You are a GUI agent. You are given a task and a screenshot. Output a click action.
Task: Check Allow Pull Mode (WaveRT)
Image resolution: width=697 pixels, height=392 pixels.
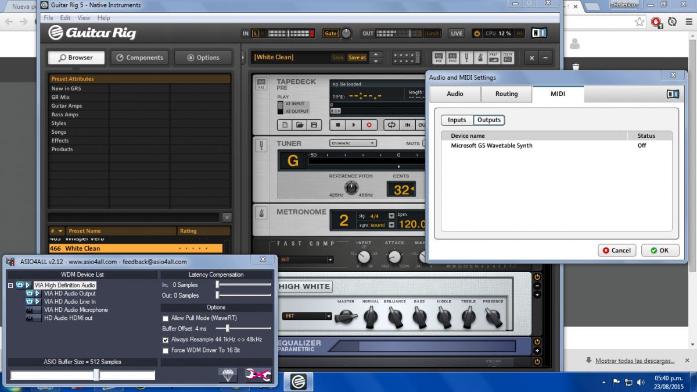point(166,318)
